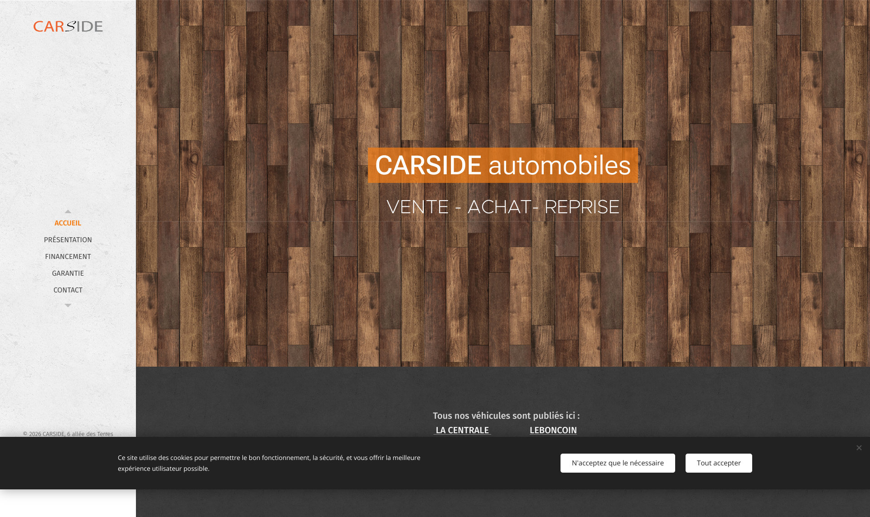This screenshot has height=517, width=870.
Task: Open the FINANCEMENT page
Action: (68, 257)
